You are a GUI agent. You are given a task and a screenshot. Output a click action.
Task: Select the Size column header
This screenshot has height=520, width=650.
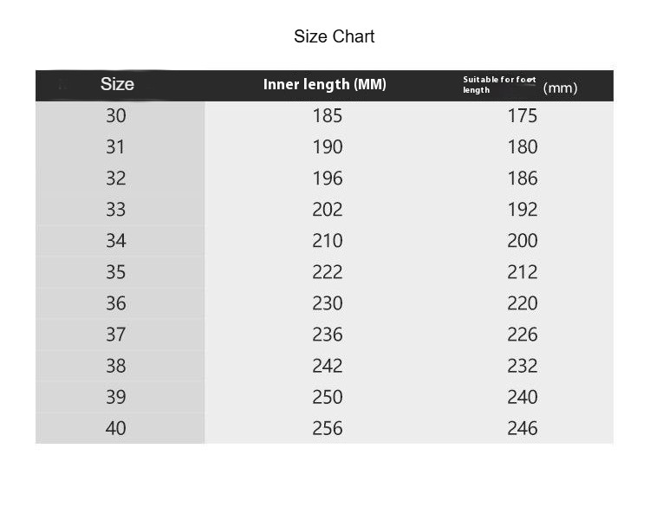click(117, 84)
